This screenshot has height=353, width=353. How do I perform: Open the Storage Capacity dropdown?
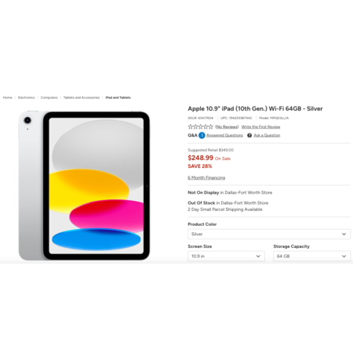pyautogui.click(x=312, y=257)
